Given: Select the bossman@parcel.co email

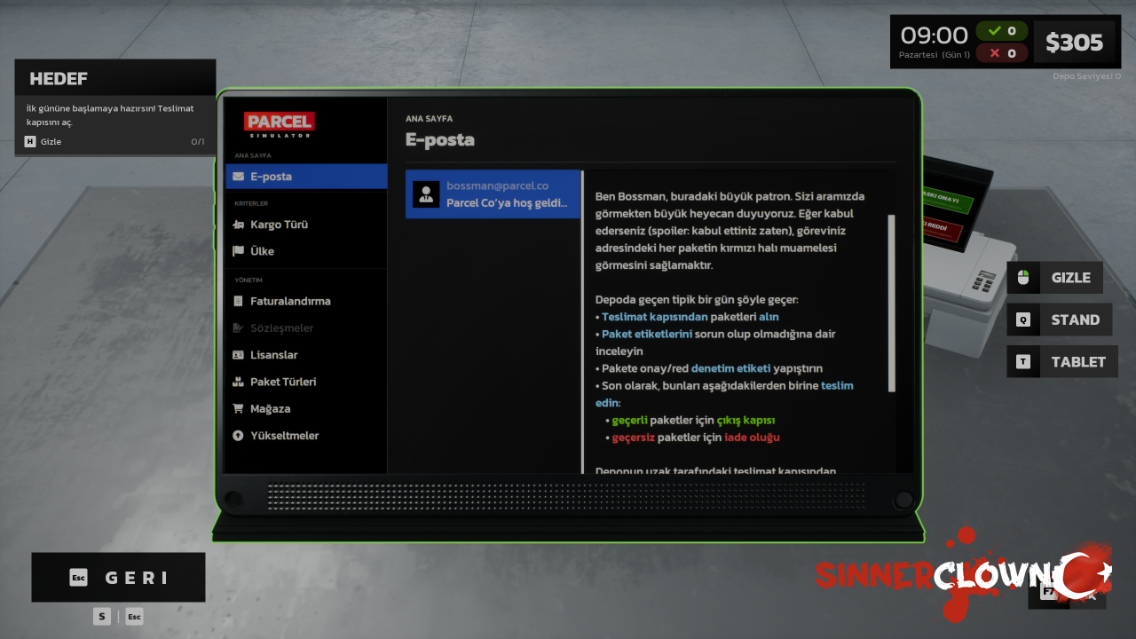Looking at the screenshot, I should tap(493, 194).
